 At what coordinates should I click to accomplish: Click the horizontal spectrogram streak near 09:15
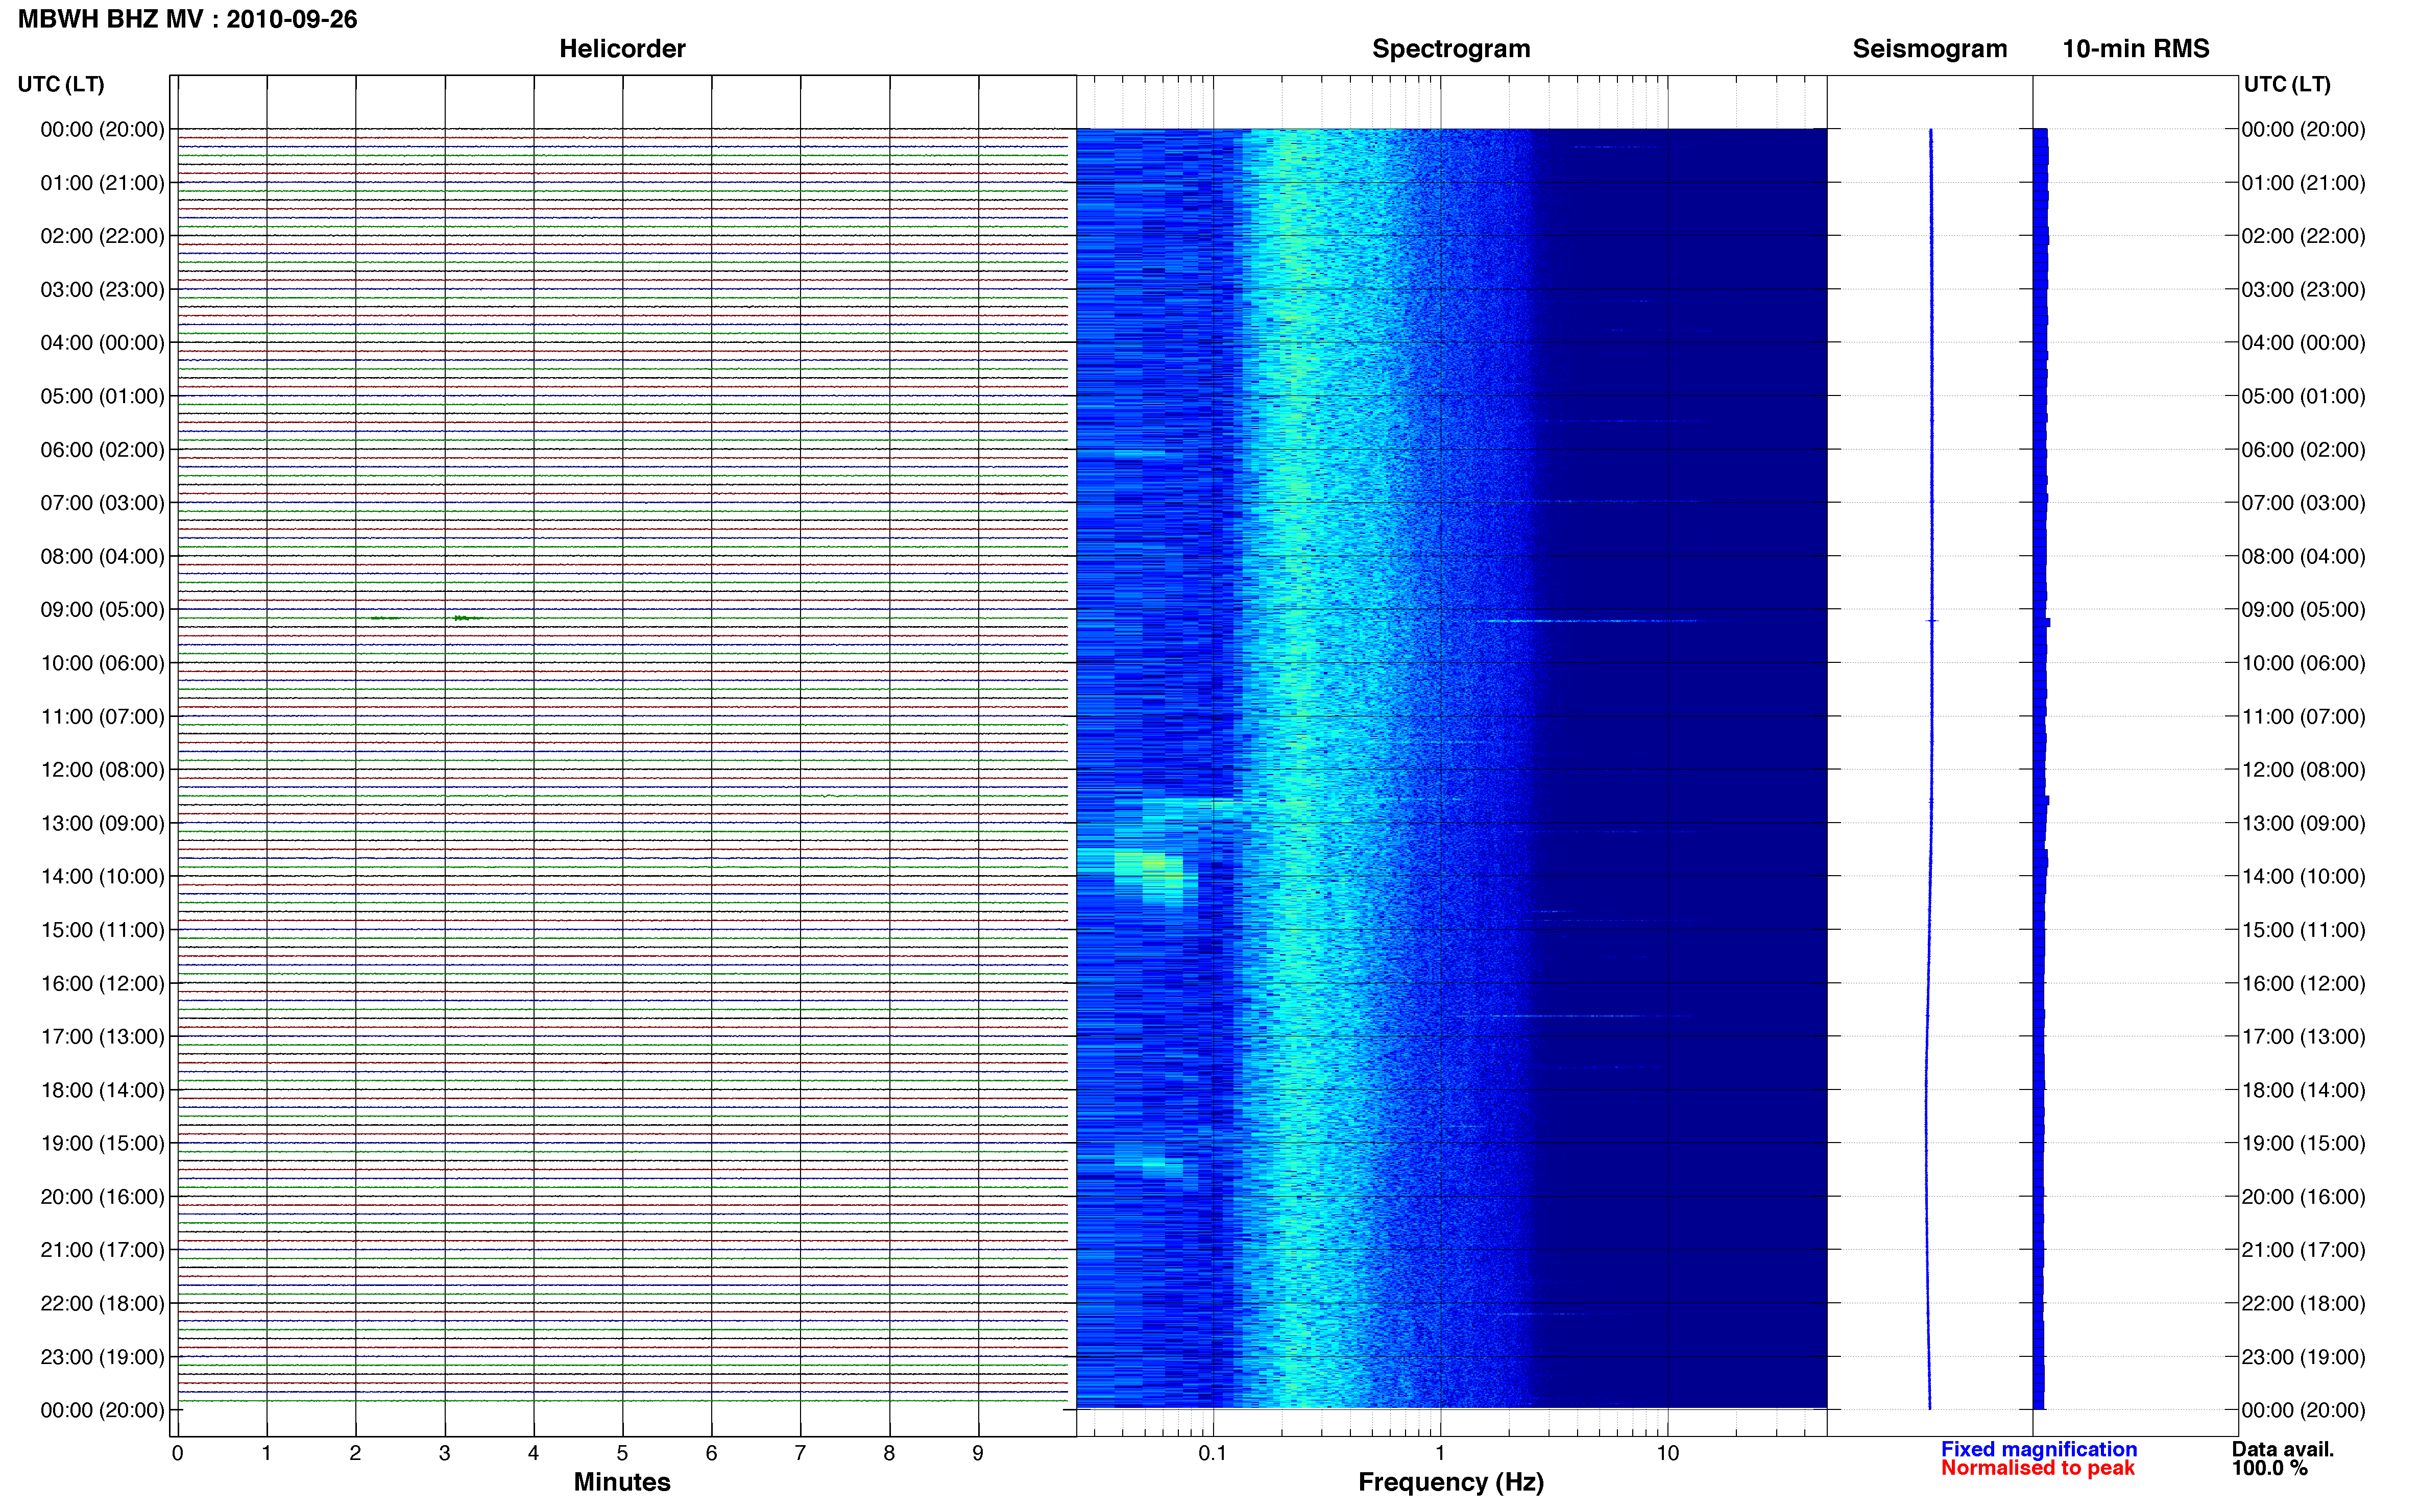(1591, 621)
